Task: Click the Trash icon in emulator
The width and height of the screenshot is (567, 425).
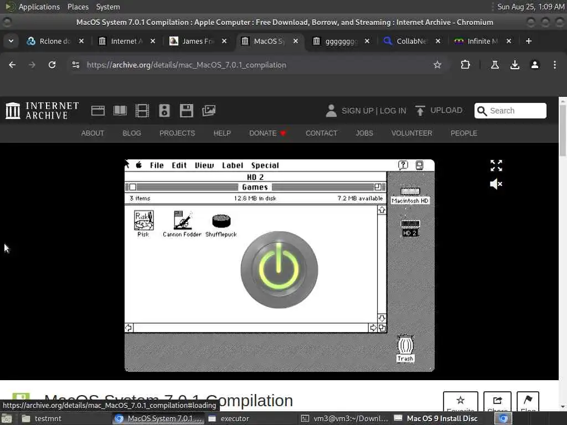Action: pos(405,349)
